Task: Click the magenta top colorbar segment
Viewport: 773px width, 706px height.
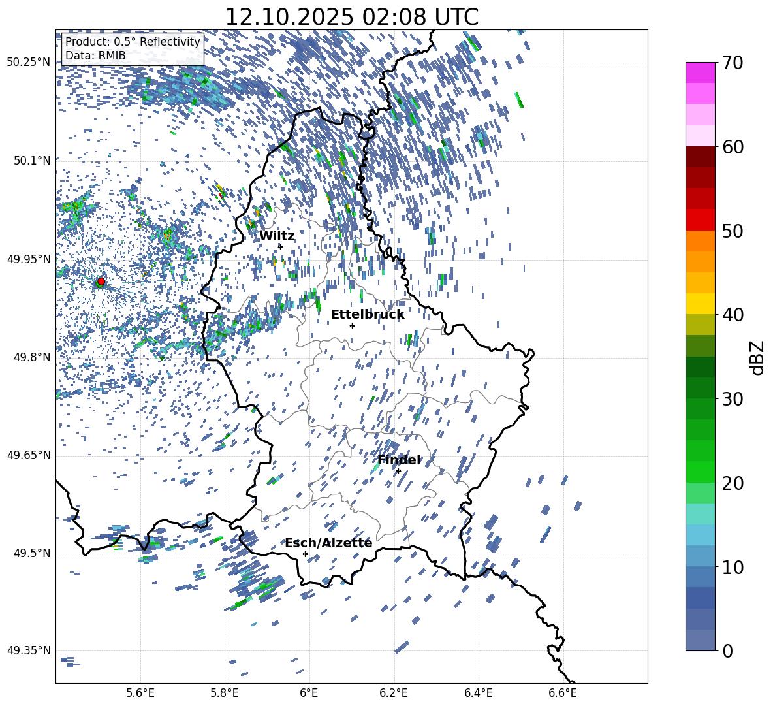Action: [x=700, y=72]
